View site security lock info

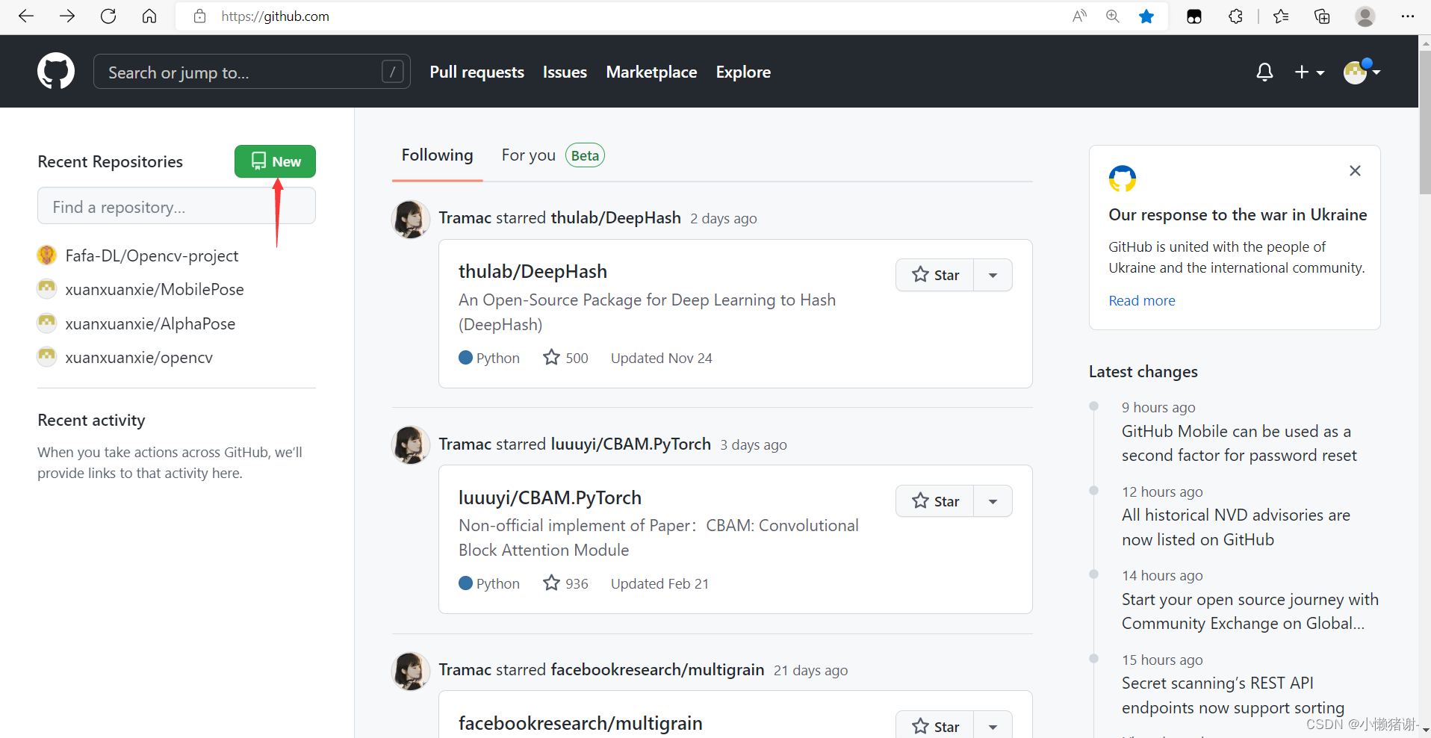point(199,16)
